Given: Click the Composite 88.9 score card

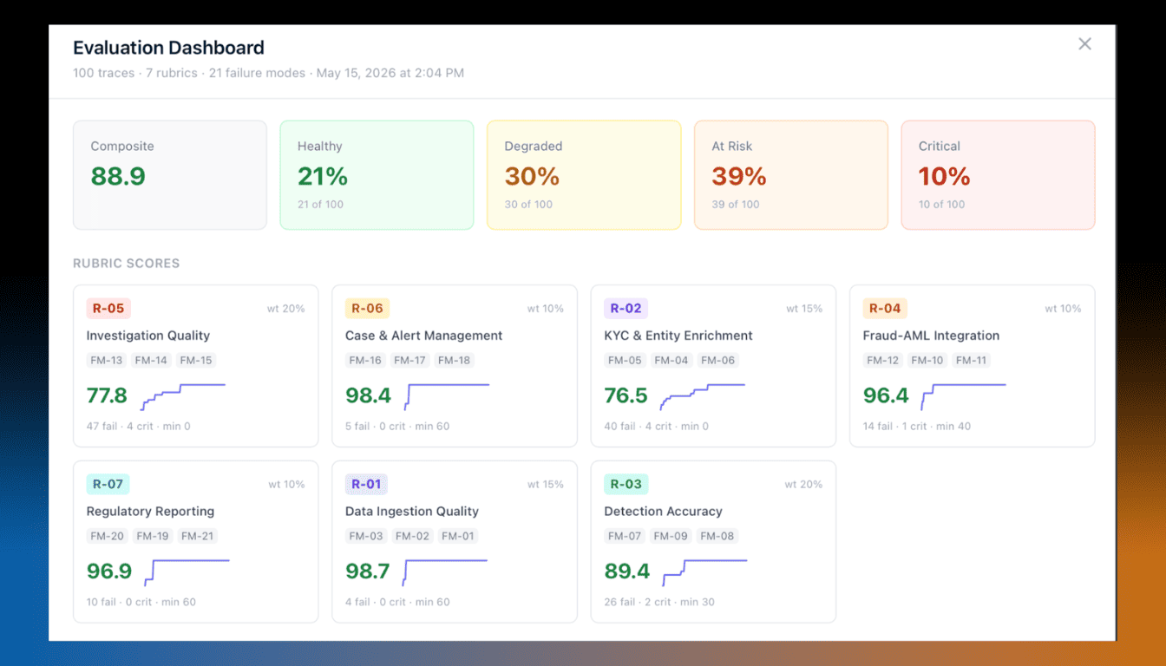Looking at the screenshot, I should (x=170, y=175).
